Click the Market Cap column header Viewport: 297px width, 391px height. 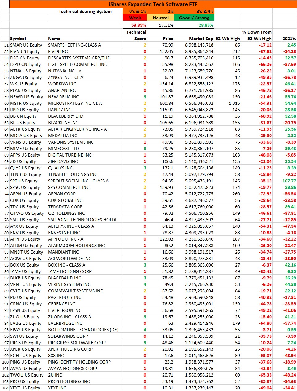coord(201,39)
